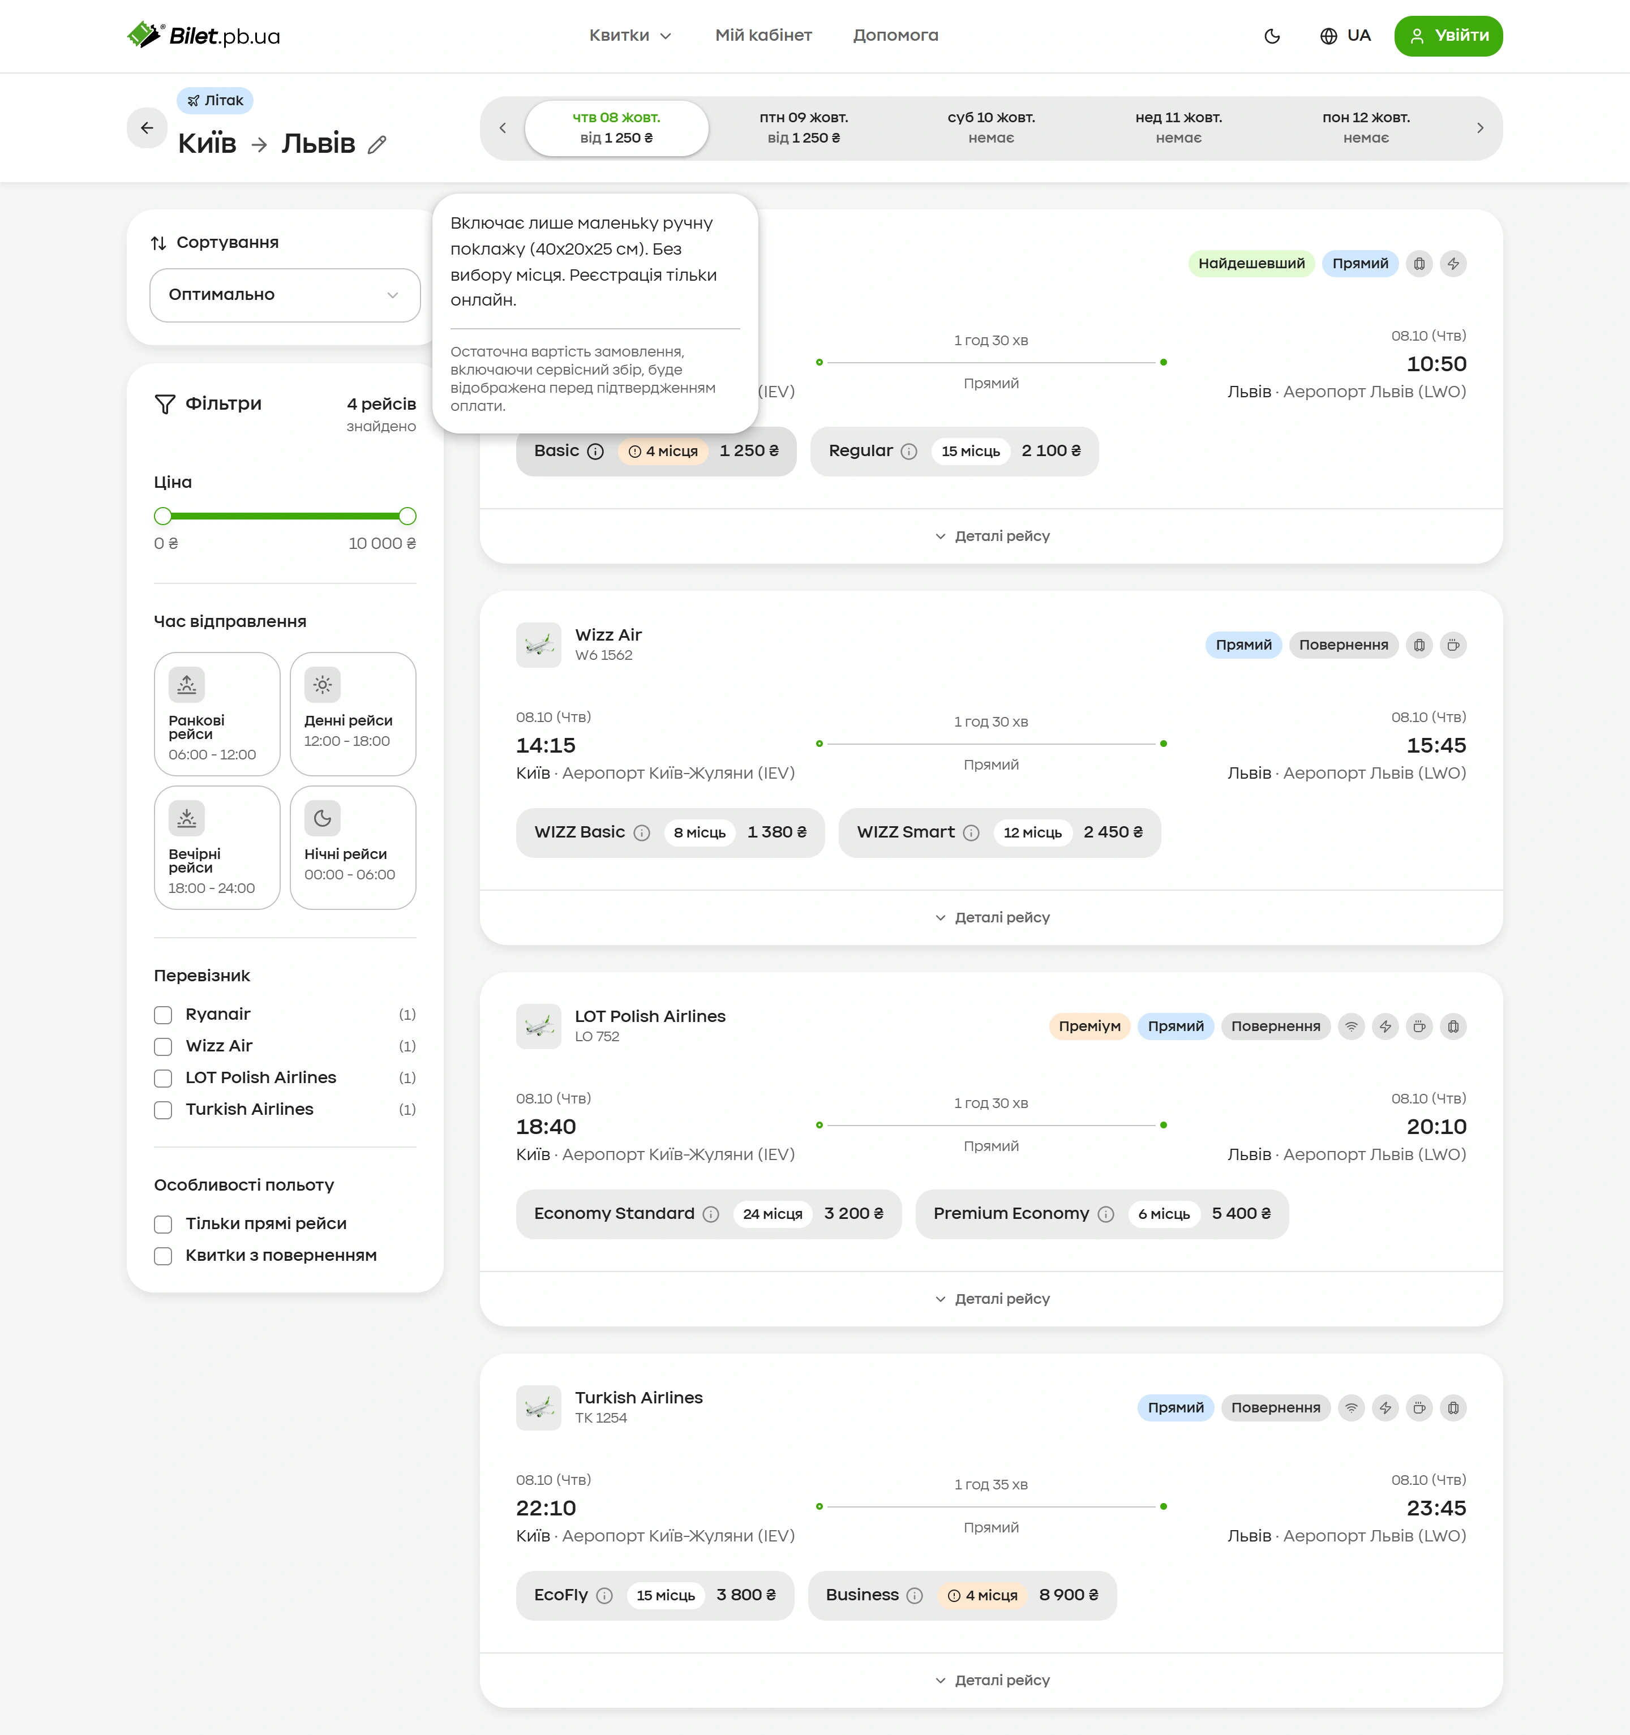Choose Premium Economy fare for 5 400 ₴
This screenshot has width=1630, height=1735.
pos(1102,1214)
